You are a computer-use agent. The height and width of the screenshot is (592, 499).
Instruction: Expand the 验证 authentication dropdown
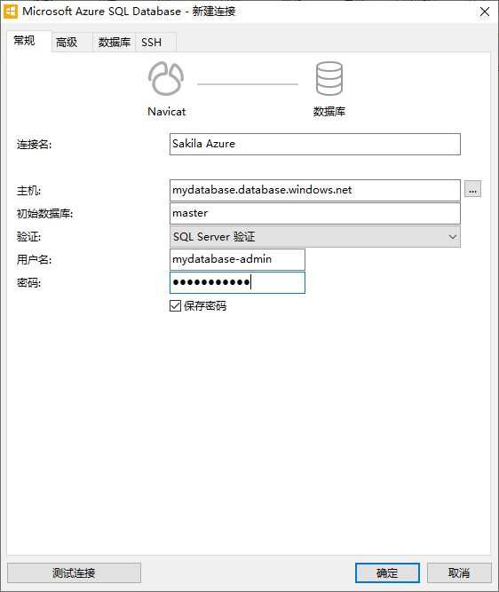314,237
